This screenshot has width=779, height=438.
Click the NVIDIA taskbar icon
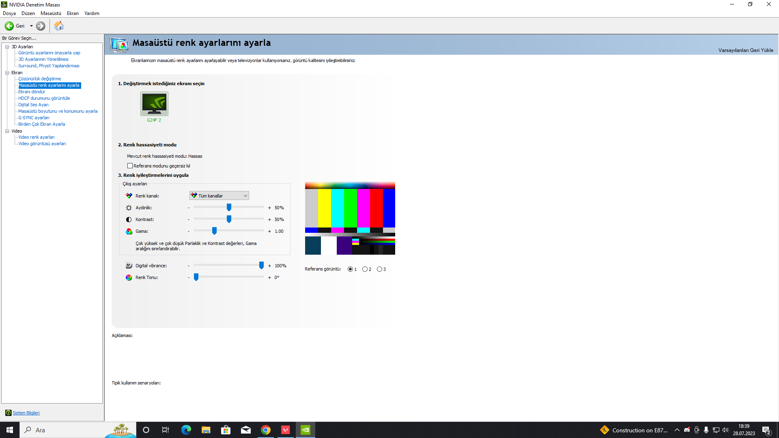(x=306, y=430)
